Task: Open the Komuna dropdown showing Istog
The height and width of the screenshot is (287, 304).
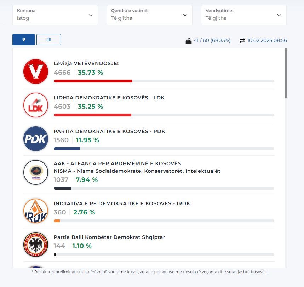Action: [x=55, y=15]
